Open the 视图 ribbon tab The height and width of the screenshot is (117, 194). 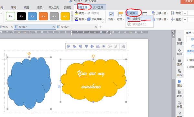(x=27, y=7)
